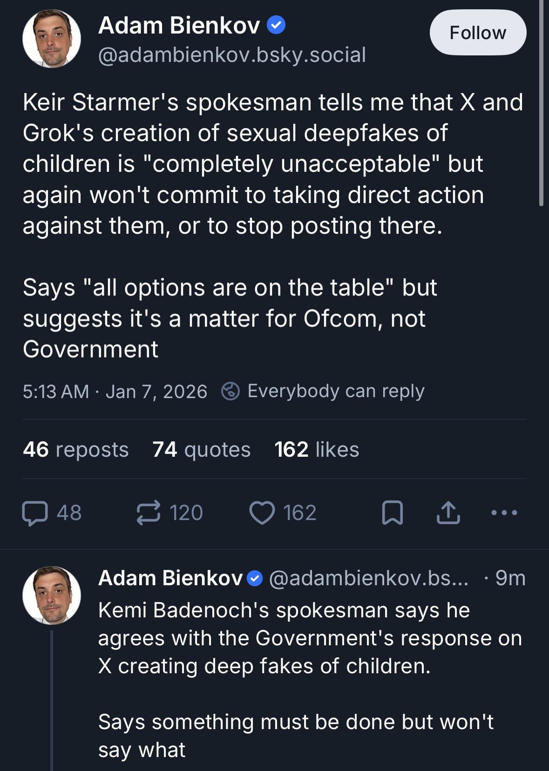Viewport: 549px width, 771px height.
Task: Open the three-dot more options menu
Action: [x=504, y=513]
